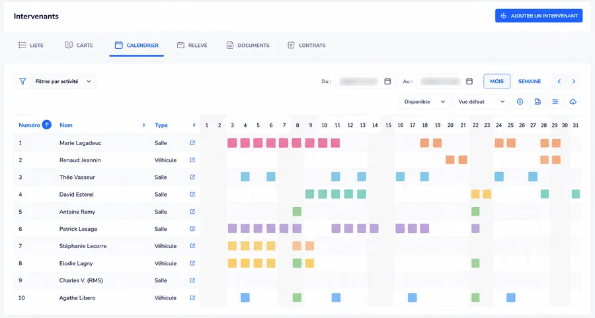Click the add view plus-circle icon
This screenshot has width=595, height=318.
(520, 102)
